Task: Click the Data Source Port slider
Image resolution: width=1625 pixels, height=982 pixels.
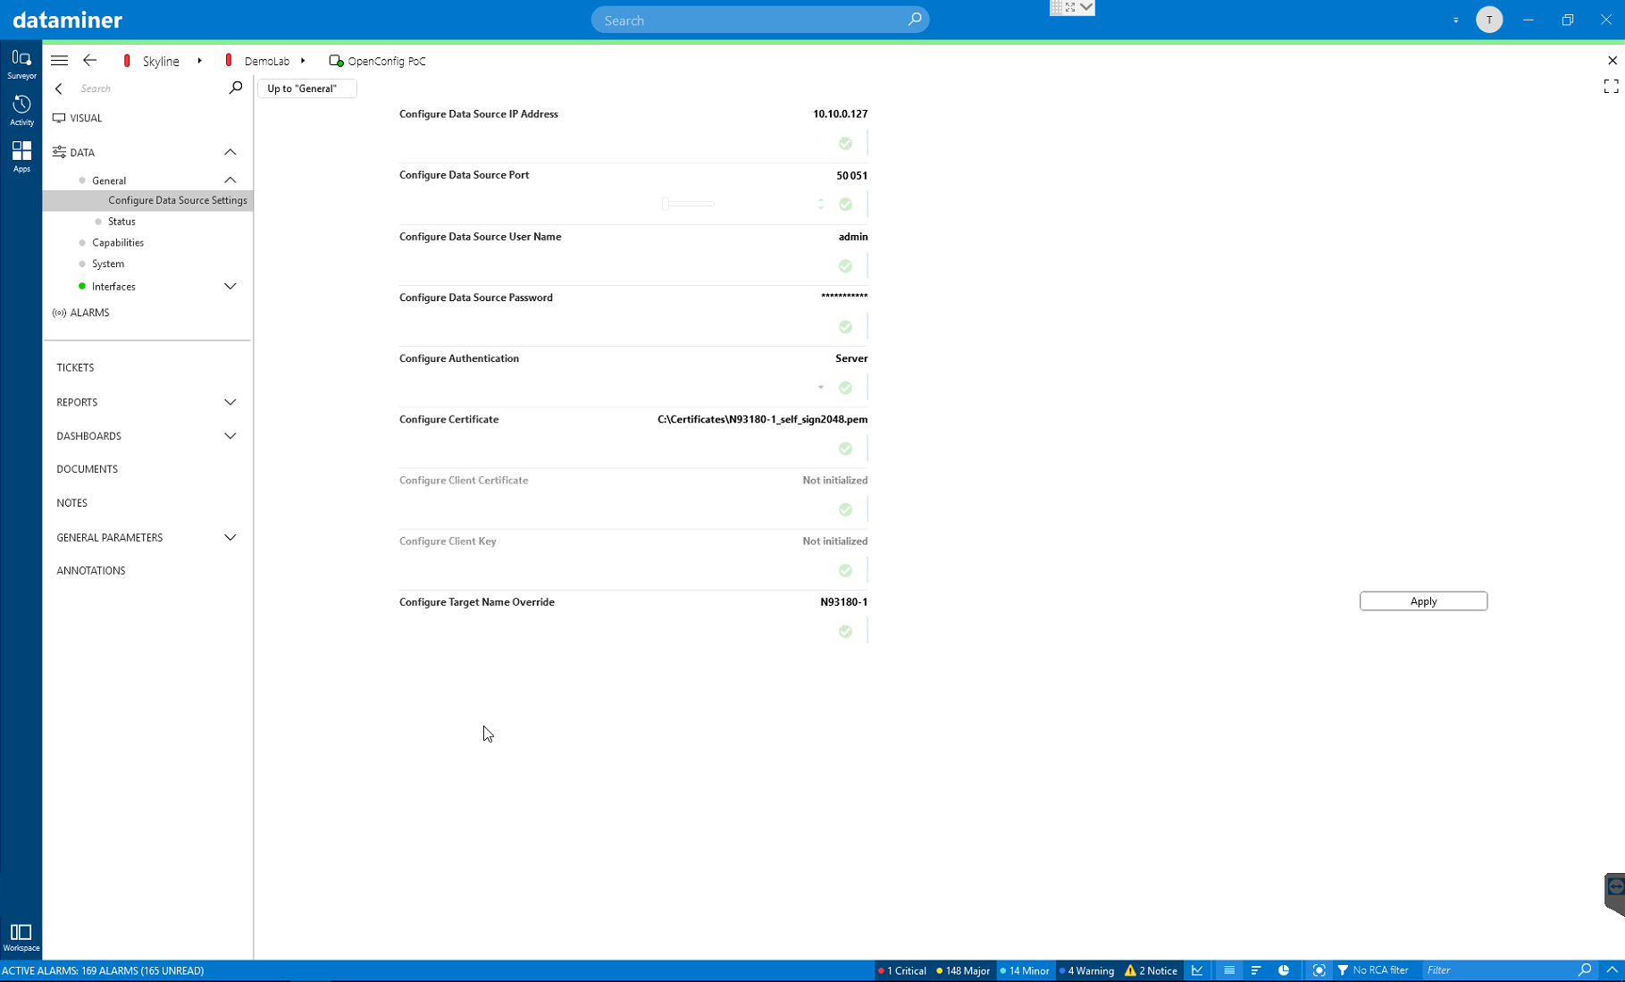Action: click(x=688, y=205)
